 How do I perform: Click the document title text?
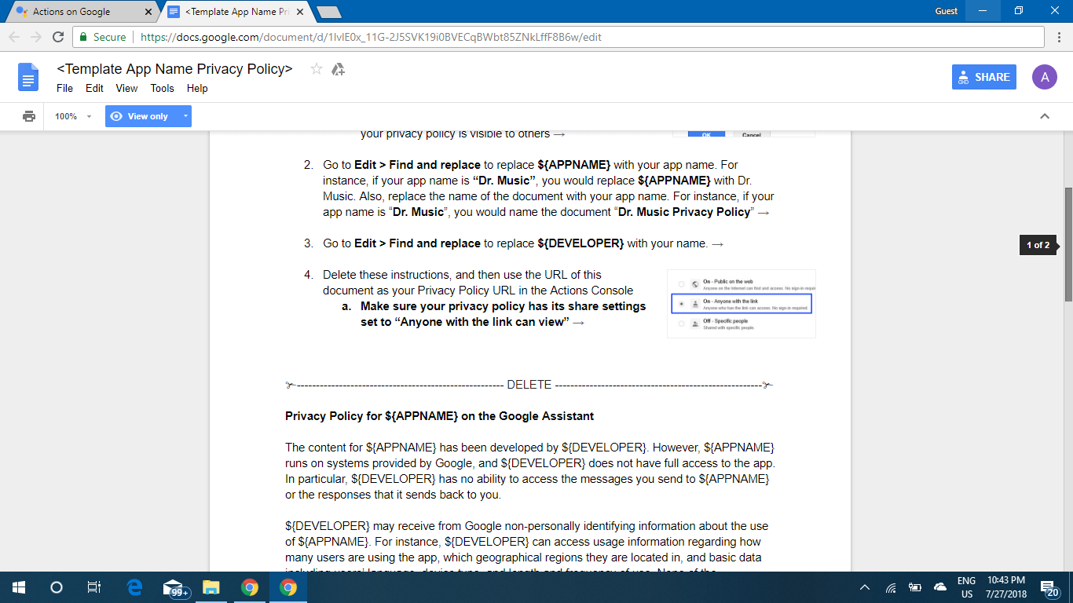[x=174, y=69]
